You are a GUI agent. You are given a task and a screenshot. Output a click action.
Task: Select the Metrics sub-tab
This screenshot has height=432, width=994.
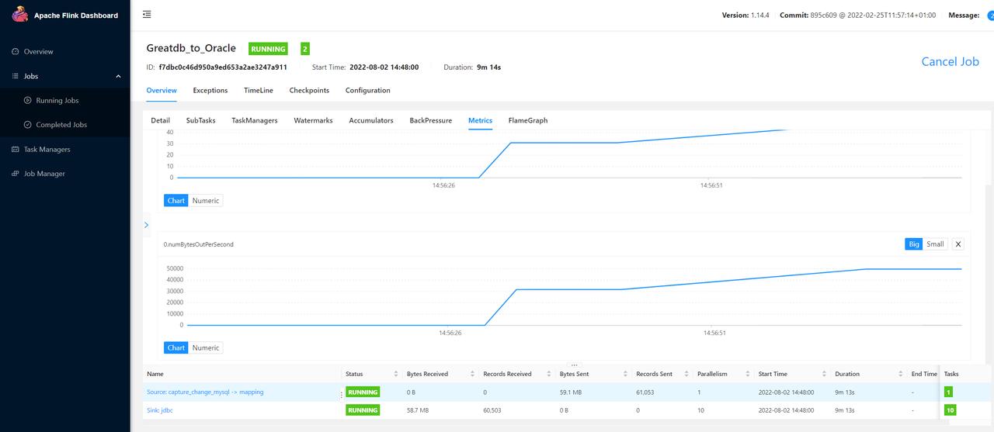coord(480,120)
